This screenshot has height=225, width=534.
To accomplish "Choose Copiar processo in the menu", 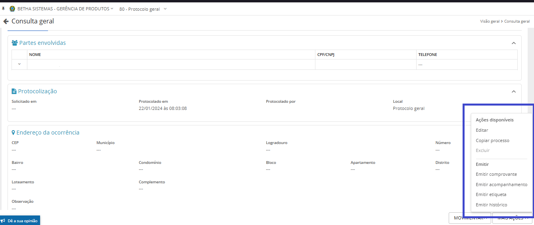I will (492, 140).
